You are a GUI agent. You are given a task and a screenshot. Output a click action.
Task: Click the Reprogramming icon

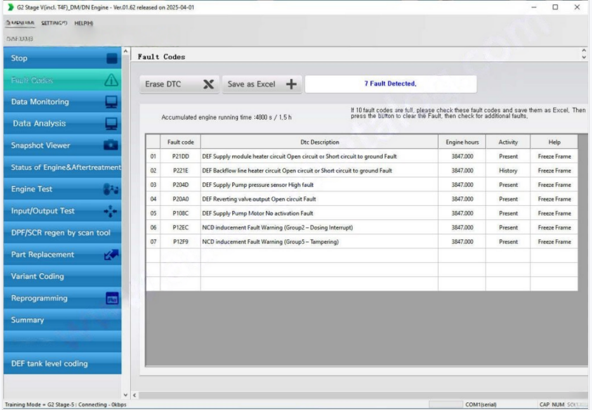pyautogui.click(x=111, y=298)
